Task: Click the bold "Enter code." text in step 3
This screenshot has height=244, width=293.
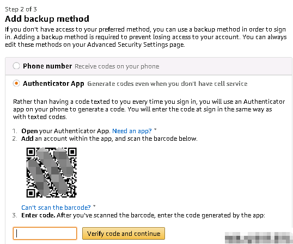Action: [38, 215]
